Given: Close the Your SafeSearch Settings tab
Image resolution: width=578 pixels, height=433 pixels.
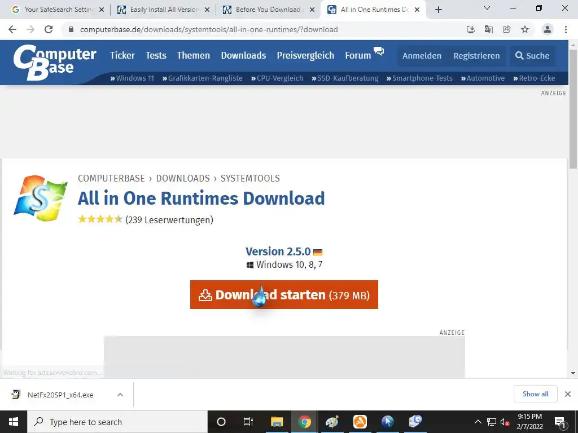Looking at the screenshot, I should [102, 10].
